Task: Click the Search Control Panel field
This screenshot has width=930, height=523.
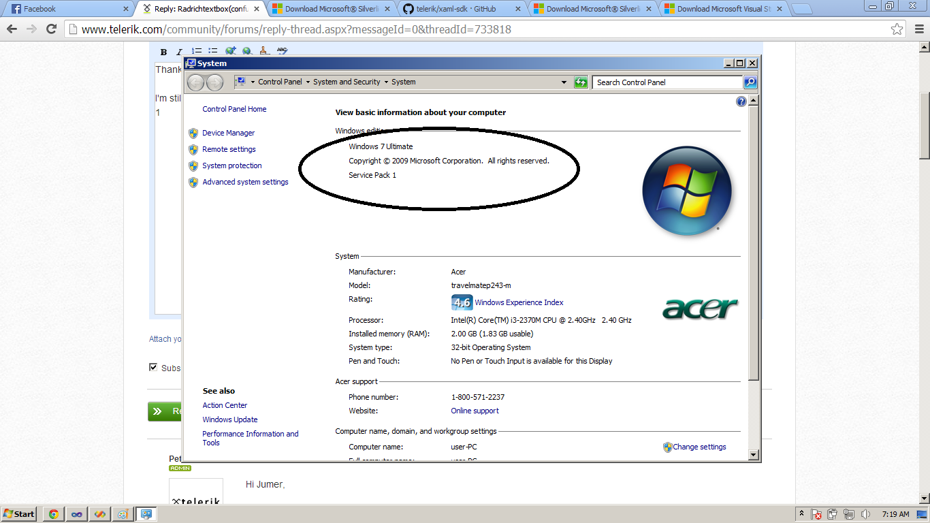Action: (x=667, y=82)
